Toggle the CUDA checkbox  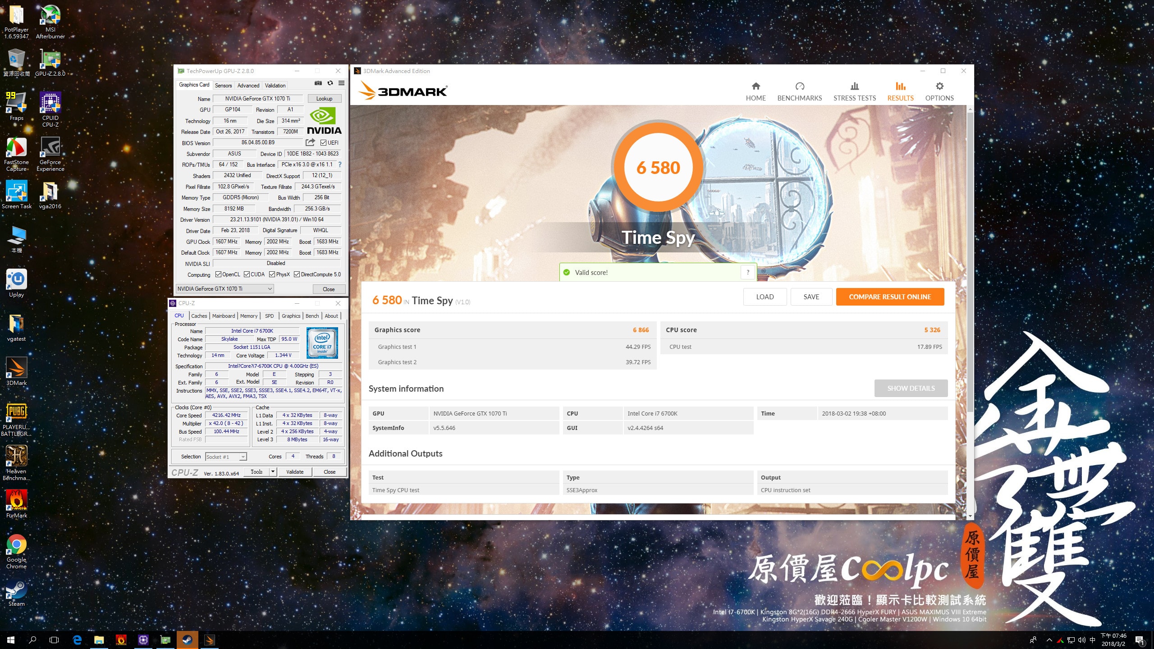click(247, 274)
